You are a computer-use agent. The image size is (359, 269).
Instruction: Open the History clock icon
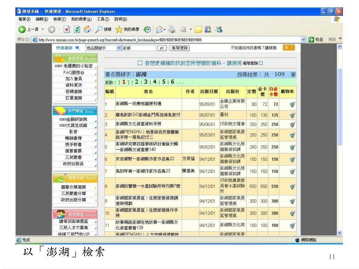pos(147,29)
